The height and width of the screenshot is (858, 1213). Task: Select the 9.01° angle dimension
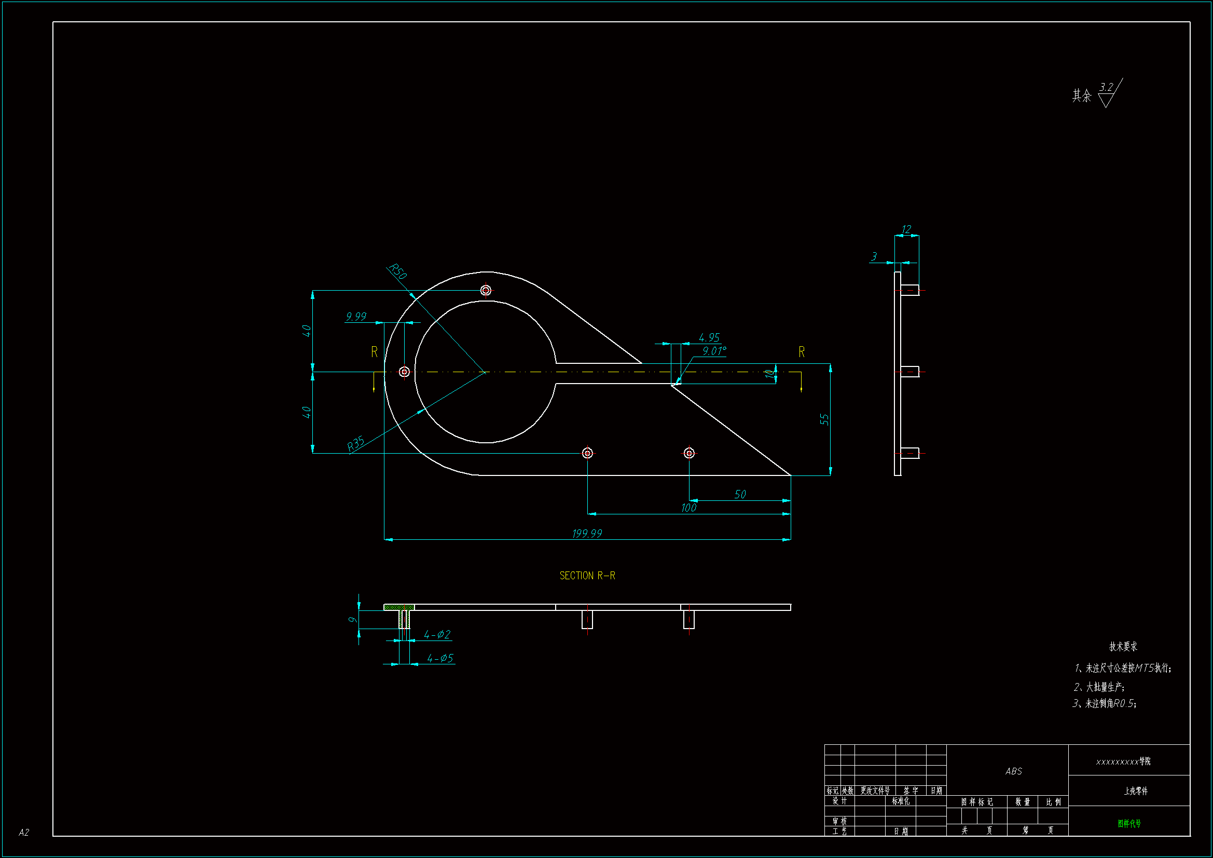pos(714,351)
